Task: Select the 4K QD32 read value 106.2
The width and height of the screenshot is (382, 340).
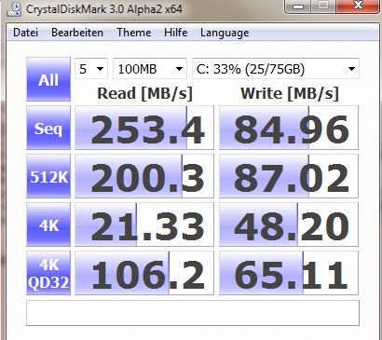Action: [x=144, y=273]
